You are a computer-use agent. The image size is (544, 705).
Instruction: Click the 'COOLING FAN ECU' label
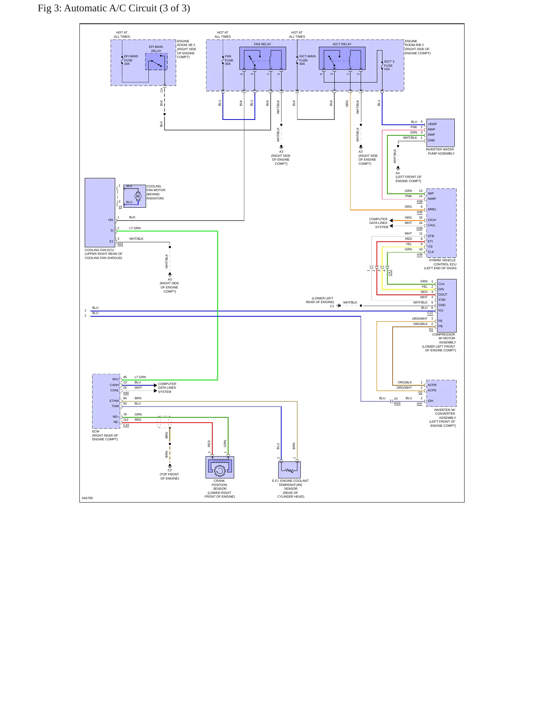point(99,250)
